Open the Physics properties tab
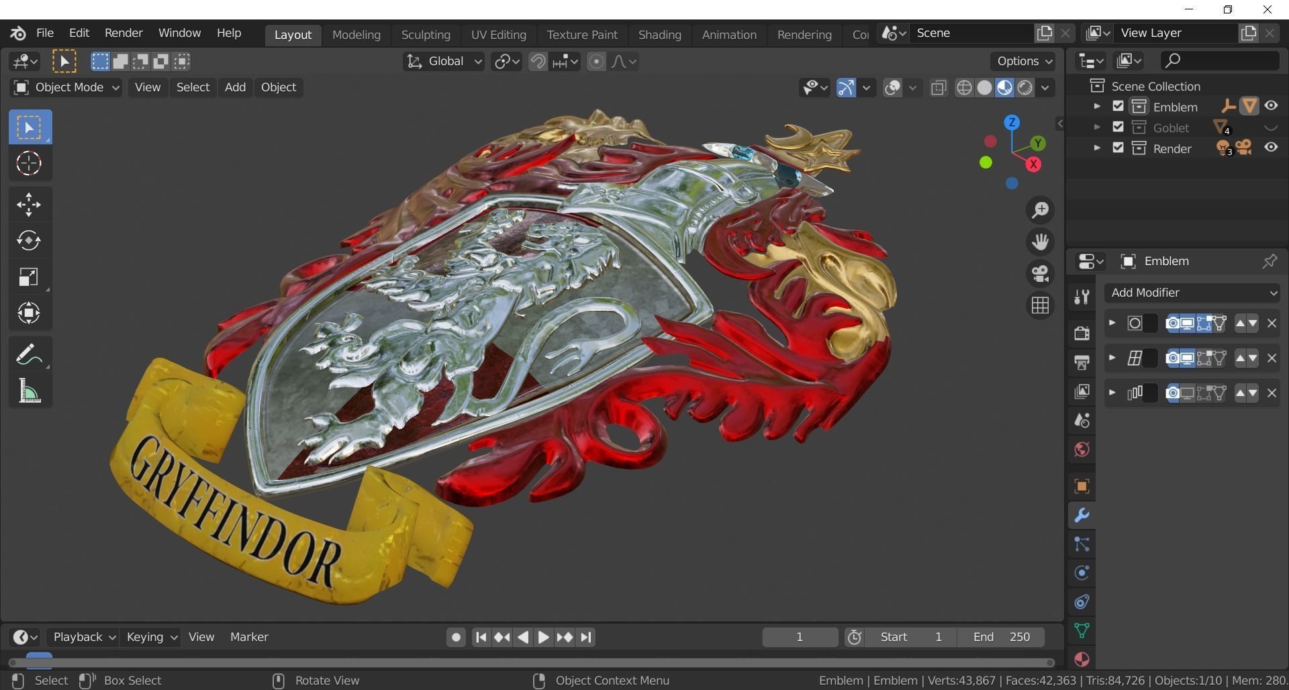1289x690 pixels. tap(1082, 573)
